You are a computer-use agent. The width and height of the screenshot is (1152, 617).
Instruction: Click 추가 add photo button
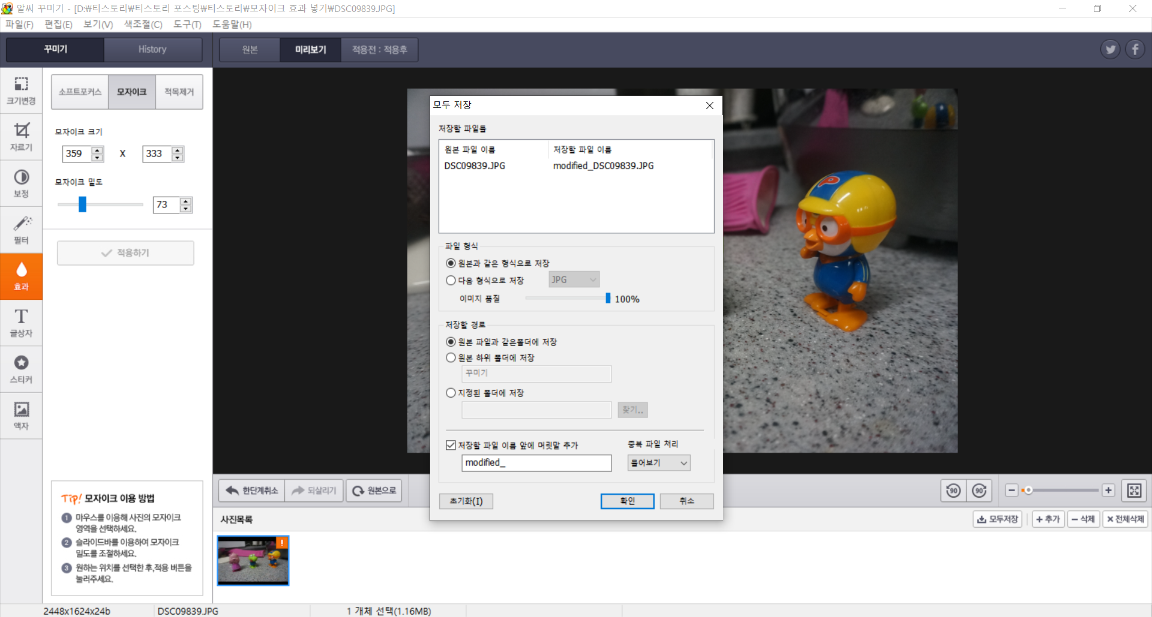[1048, 519]
